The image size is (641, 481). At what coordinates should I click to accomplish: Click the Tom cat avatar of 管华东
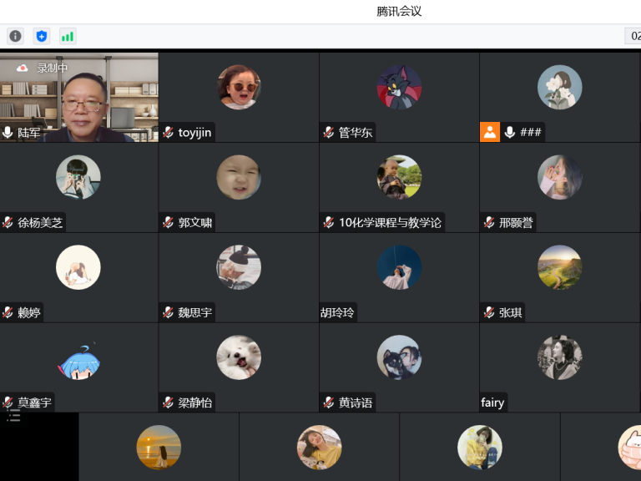[399, 87]
